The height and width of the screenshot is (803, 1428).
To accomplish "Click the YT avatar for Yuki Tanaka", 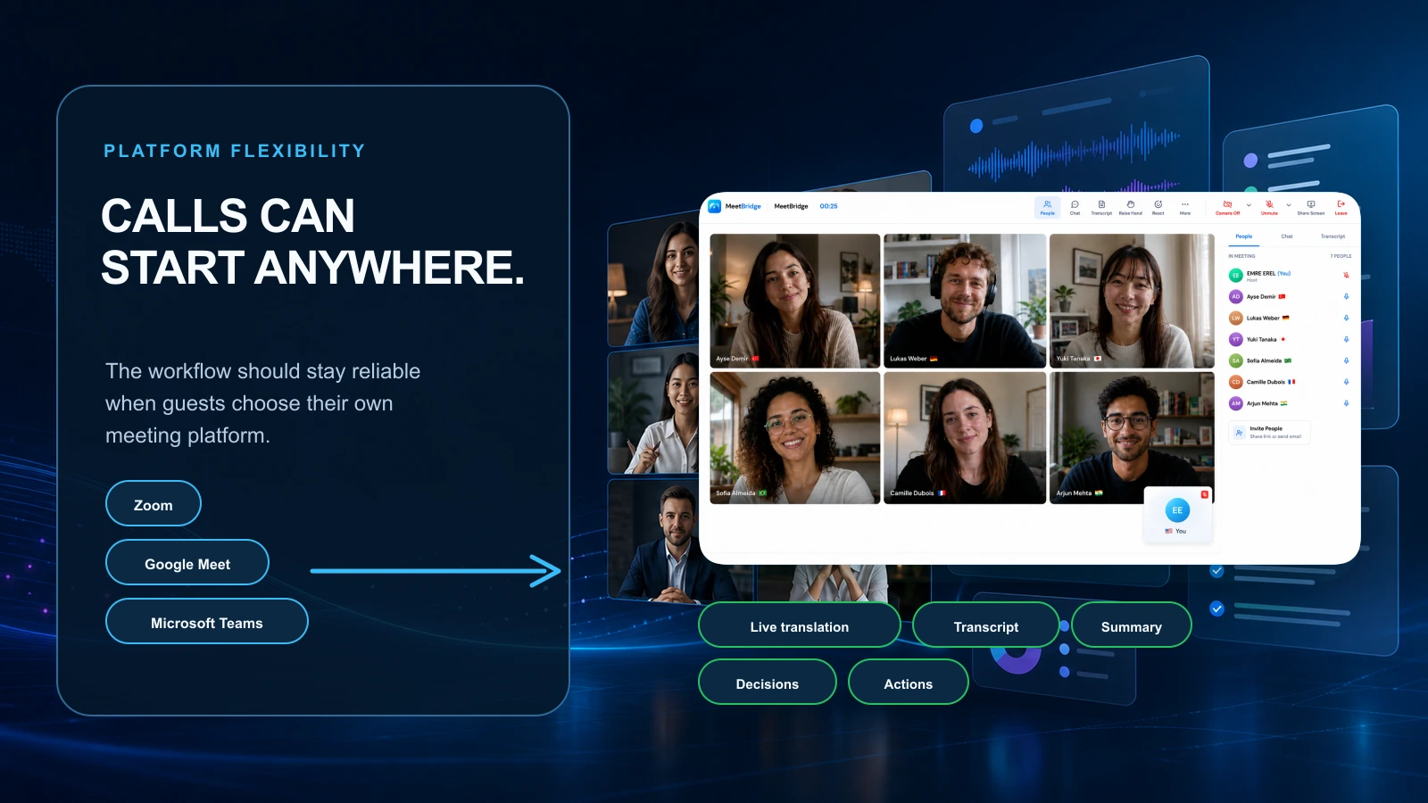I will click(x=1236, y=339).
